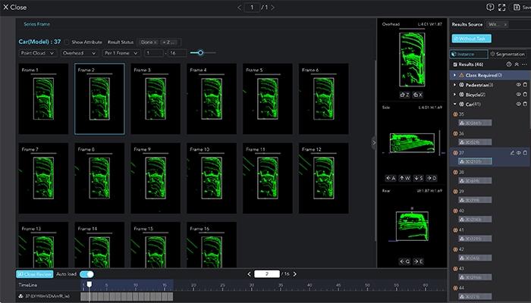Close the series frame view

14,7
